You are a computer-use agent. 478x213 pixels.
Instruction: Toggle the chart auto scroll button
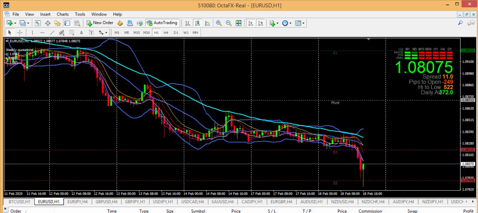(x=251, y=23)
